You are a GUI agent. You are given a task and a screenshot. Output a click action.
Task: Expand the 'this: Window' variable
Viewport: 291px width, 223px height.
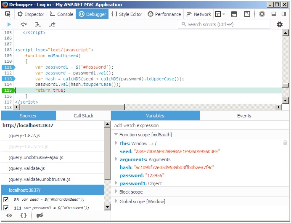tap(116, 143)
